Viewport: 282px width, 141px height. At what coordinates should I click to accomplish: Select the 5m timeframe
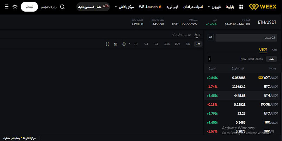(x=188, y=44)
